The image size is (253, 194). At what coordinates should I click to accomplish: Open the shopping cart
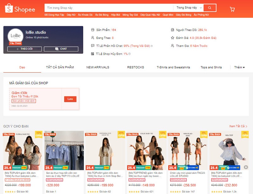point(232,9)
